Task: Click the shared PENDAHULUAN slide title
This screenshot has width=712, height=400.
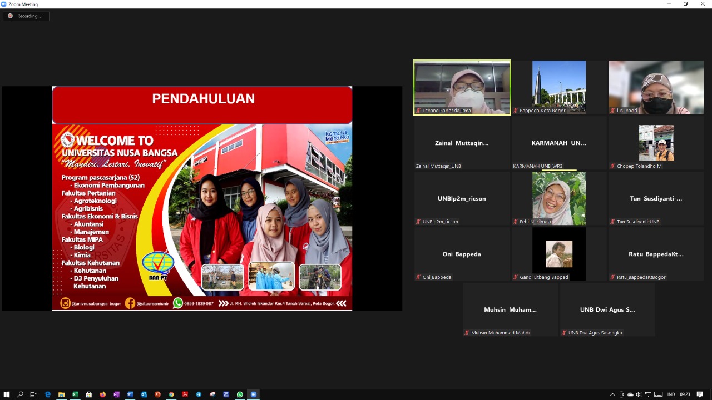Action: click(x=203, y=99)
